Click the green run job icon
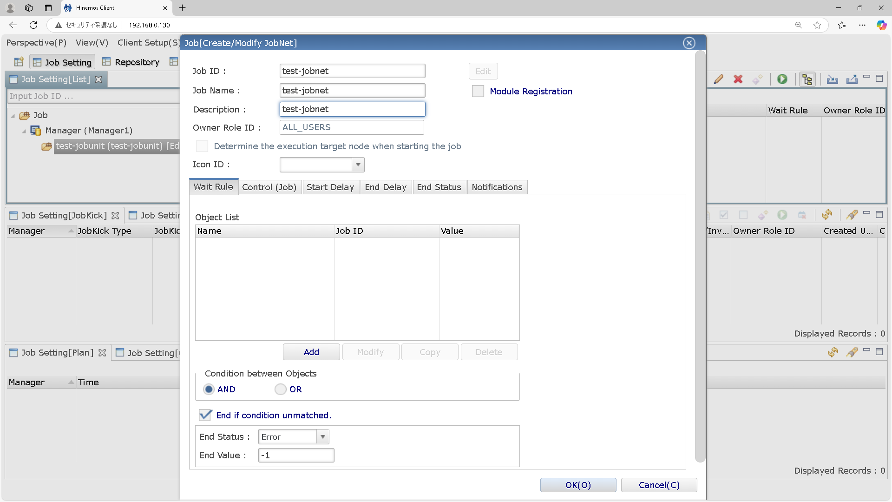Viewport: 892px width, 502px height. (782, 79)
